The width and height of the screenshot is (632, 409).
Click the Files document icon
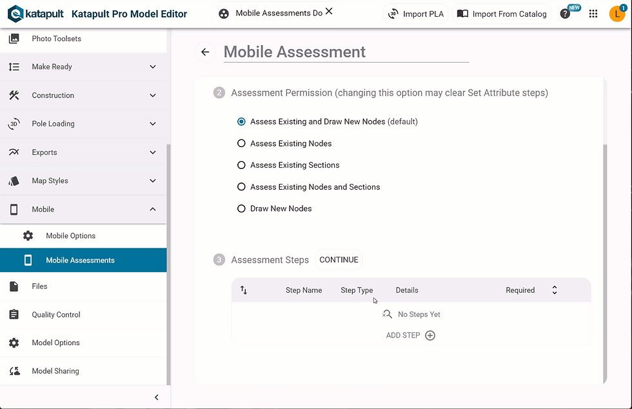(x=14, y=286)
